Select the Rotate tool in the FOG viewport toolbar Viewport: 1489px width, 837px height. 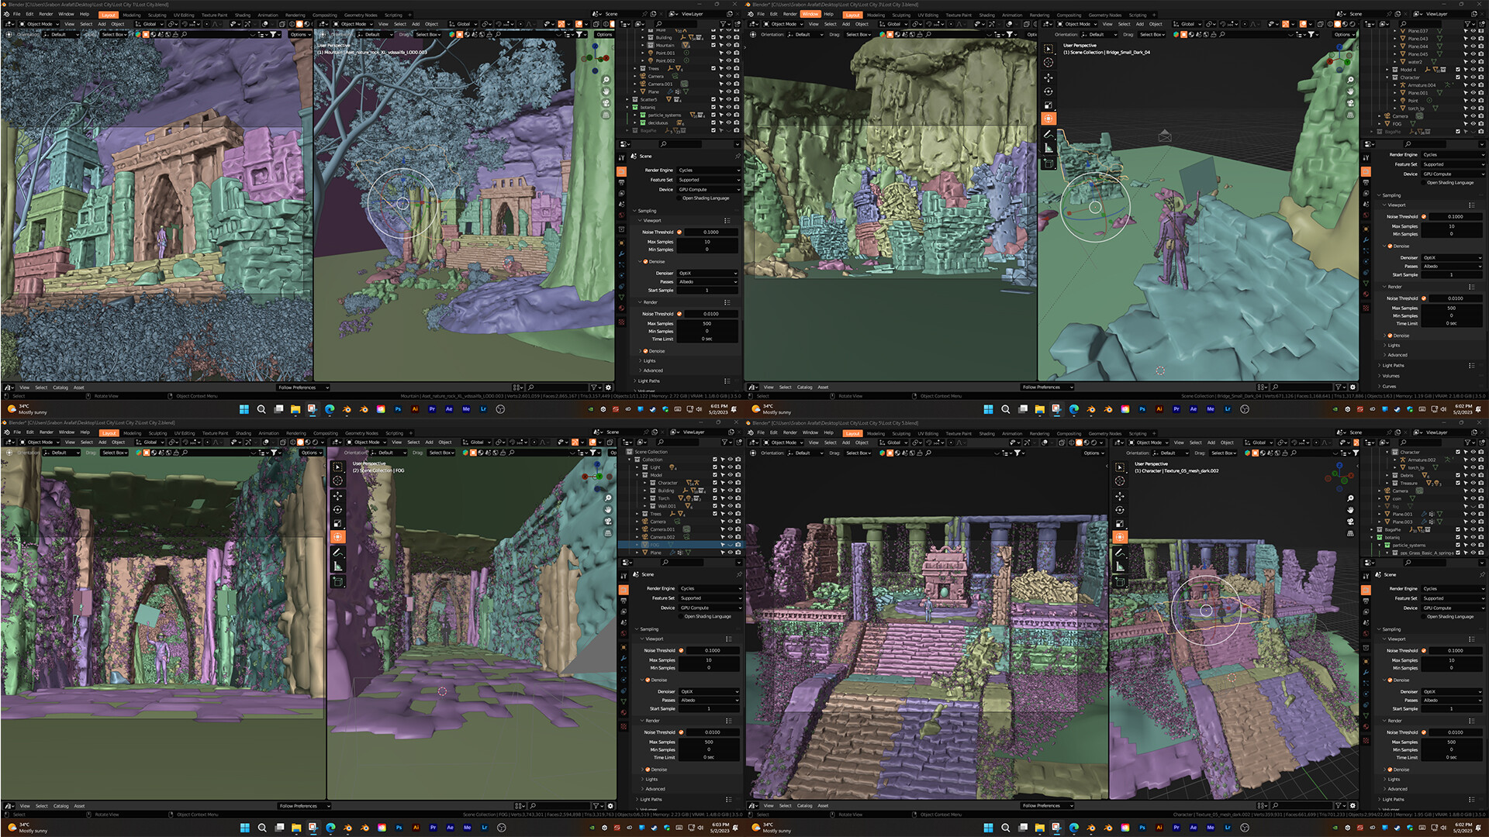pos(338,510)
